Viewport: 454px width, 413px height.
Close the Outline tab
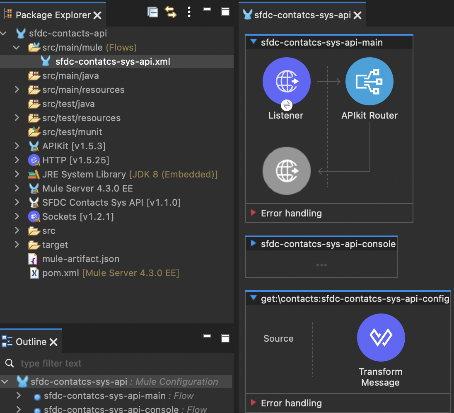(x=53, y=342)
